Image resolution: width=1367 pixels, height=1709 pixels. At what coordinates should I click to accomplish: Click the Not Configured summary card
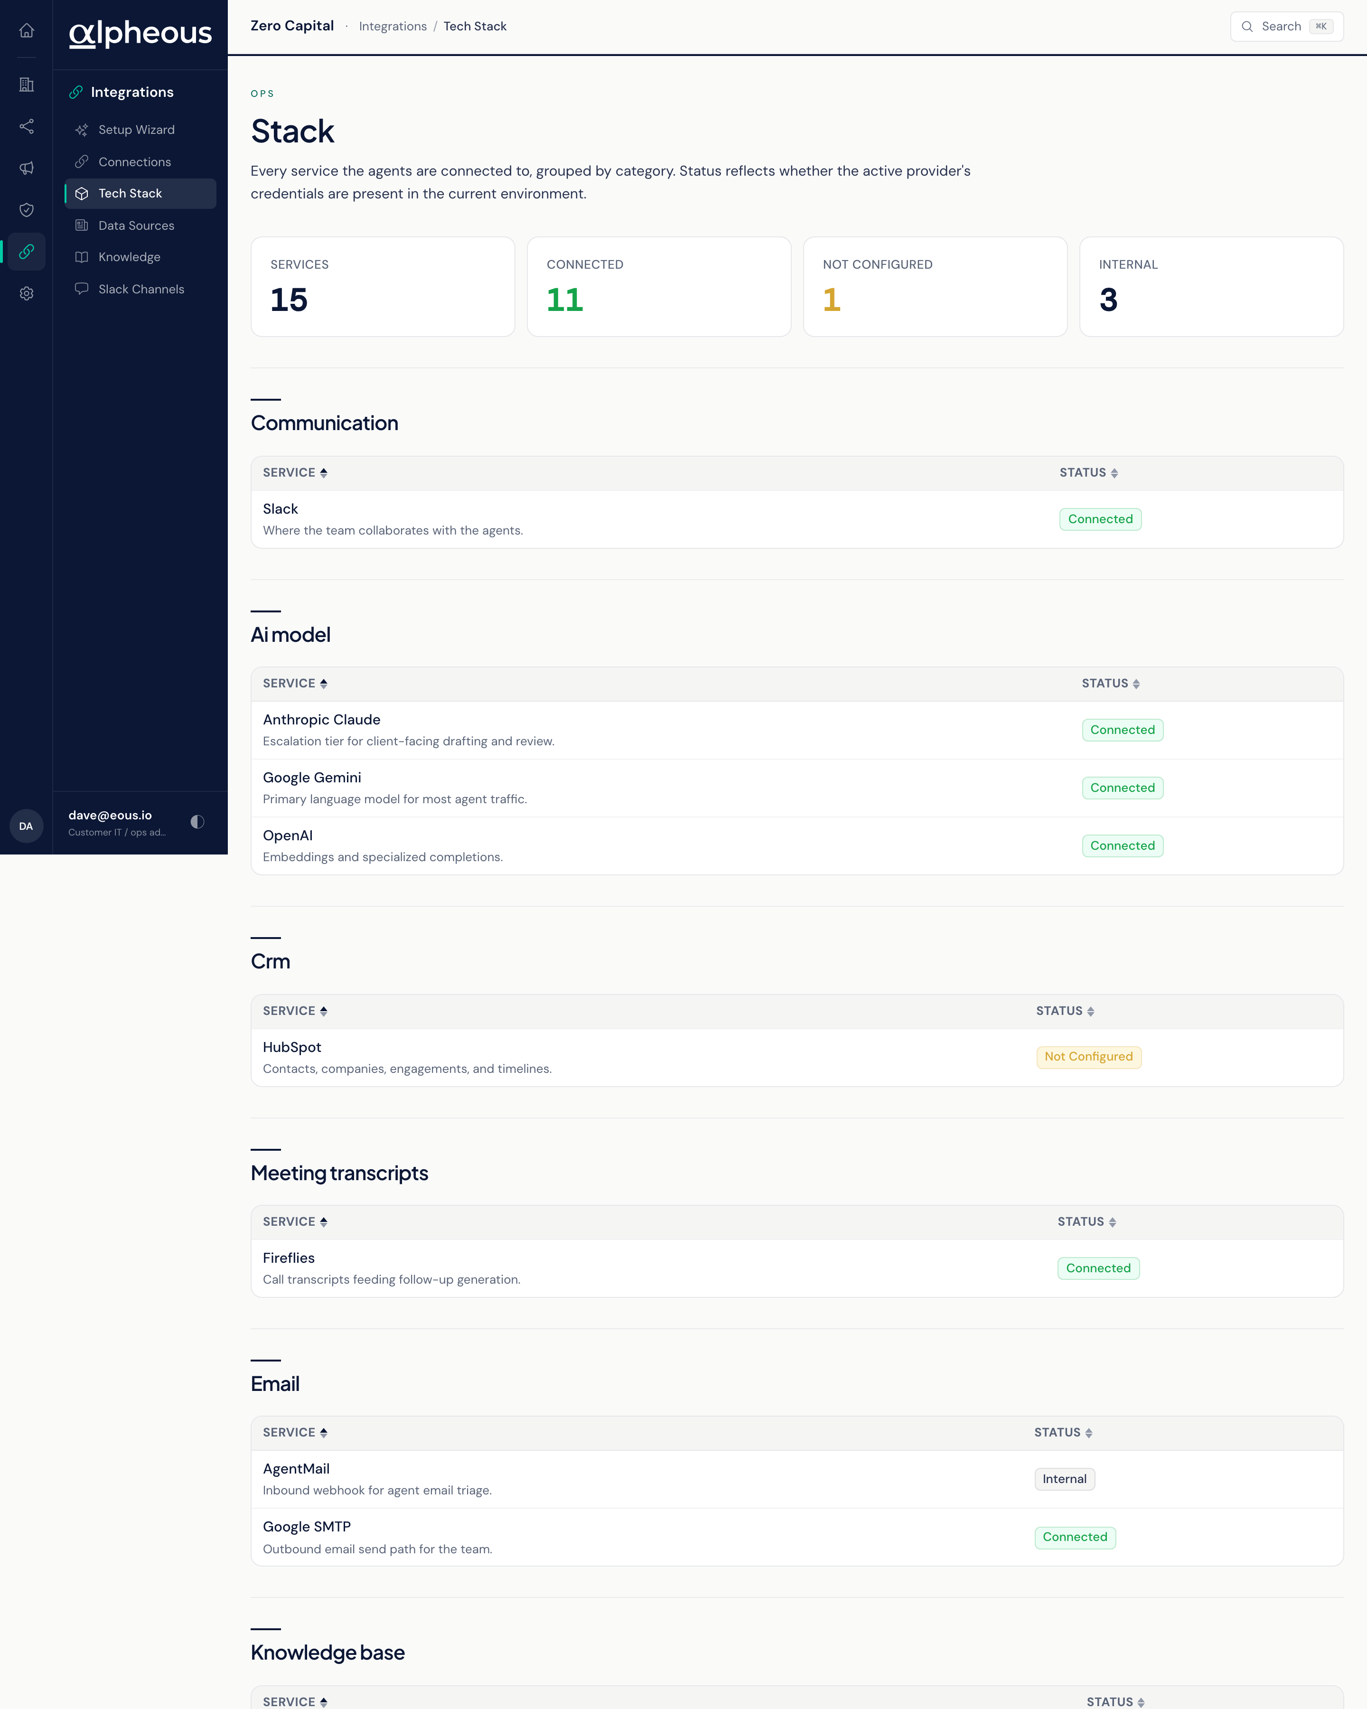point(935,287)
